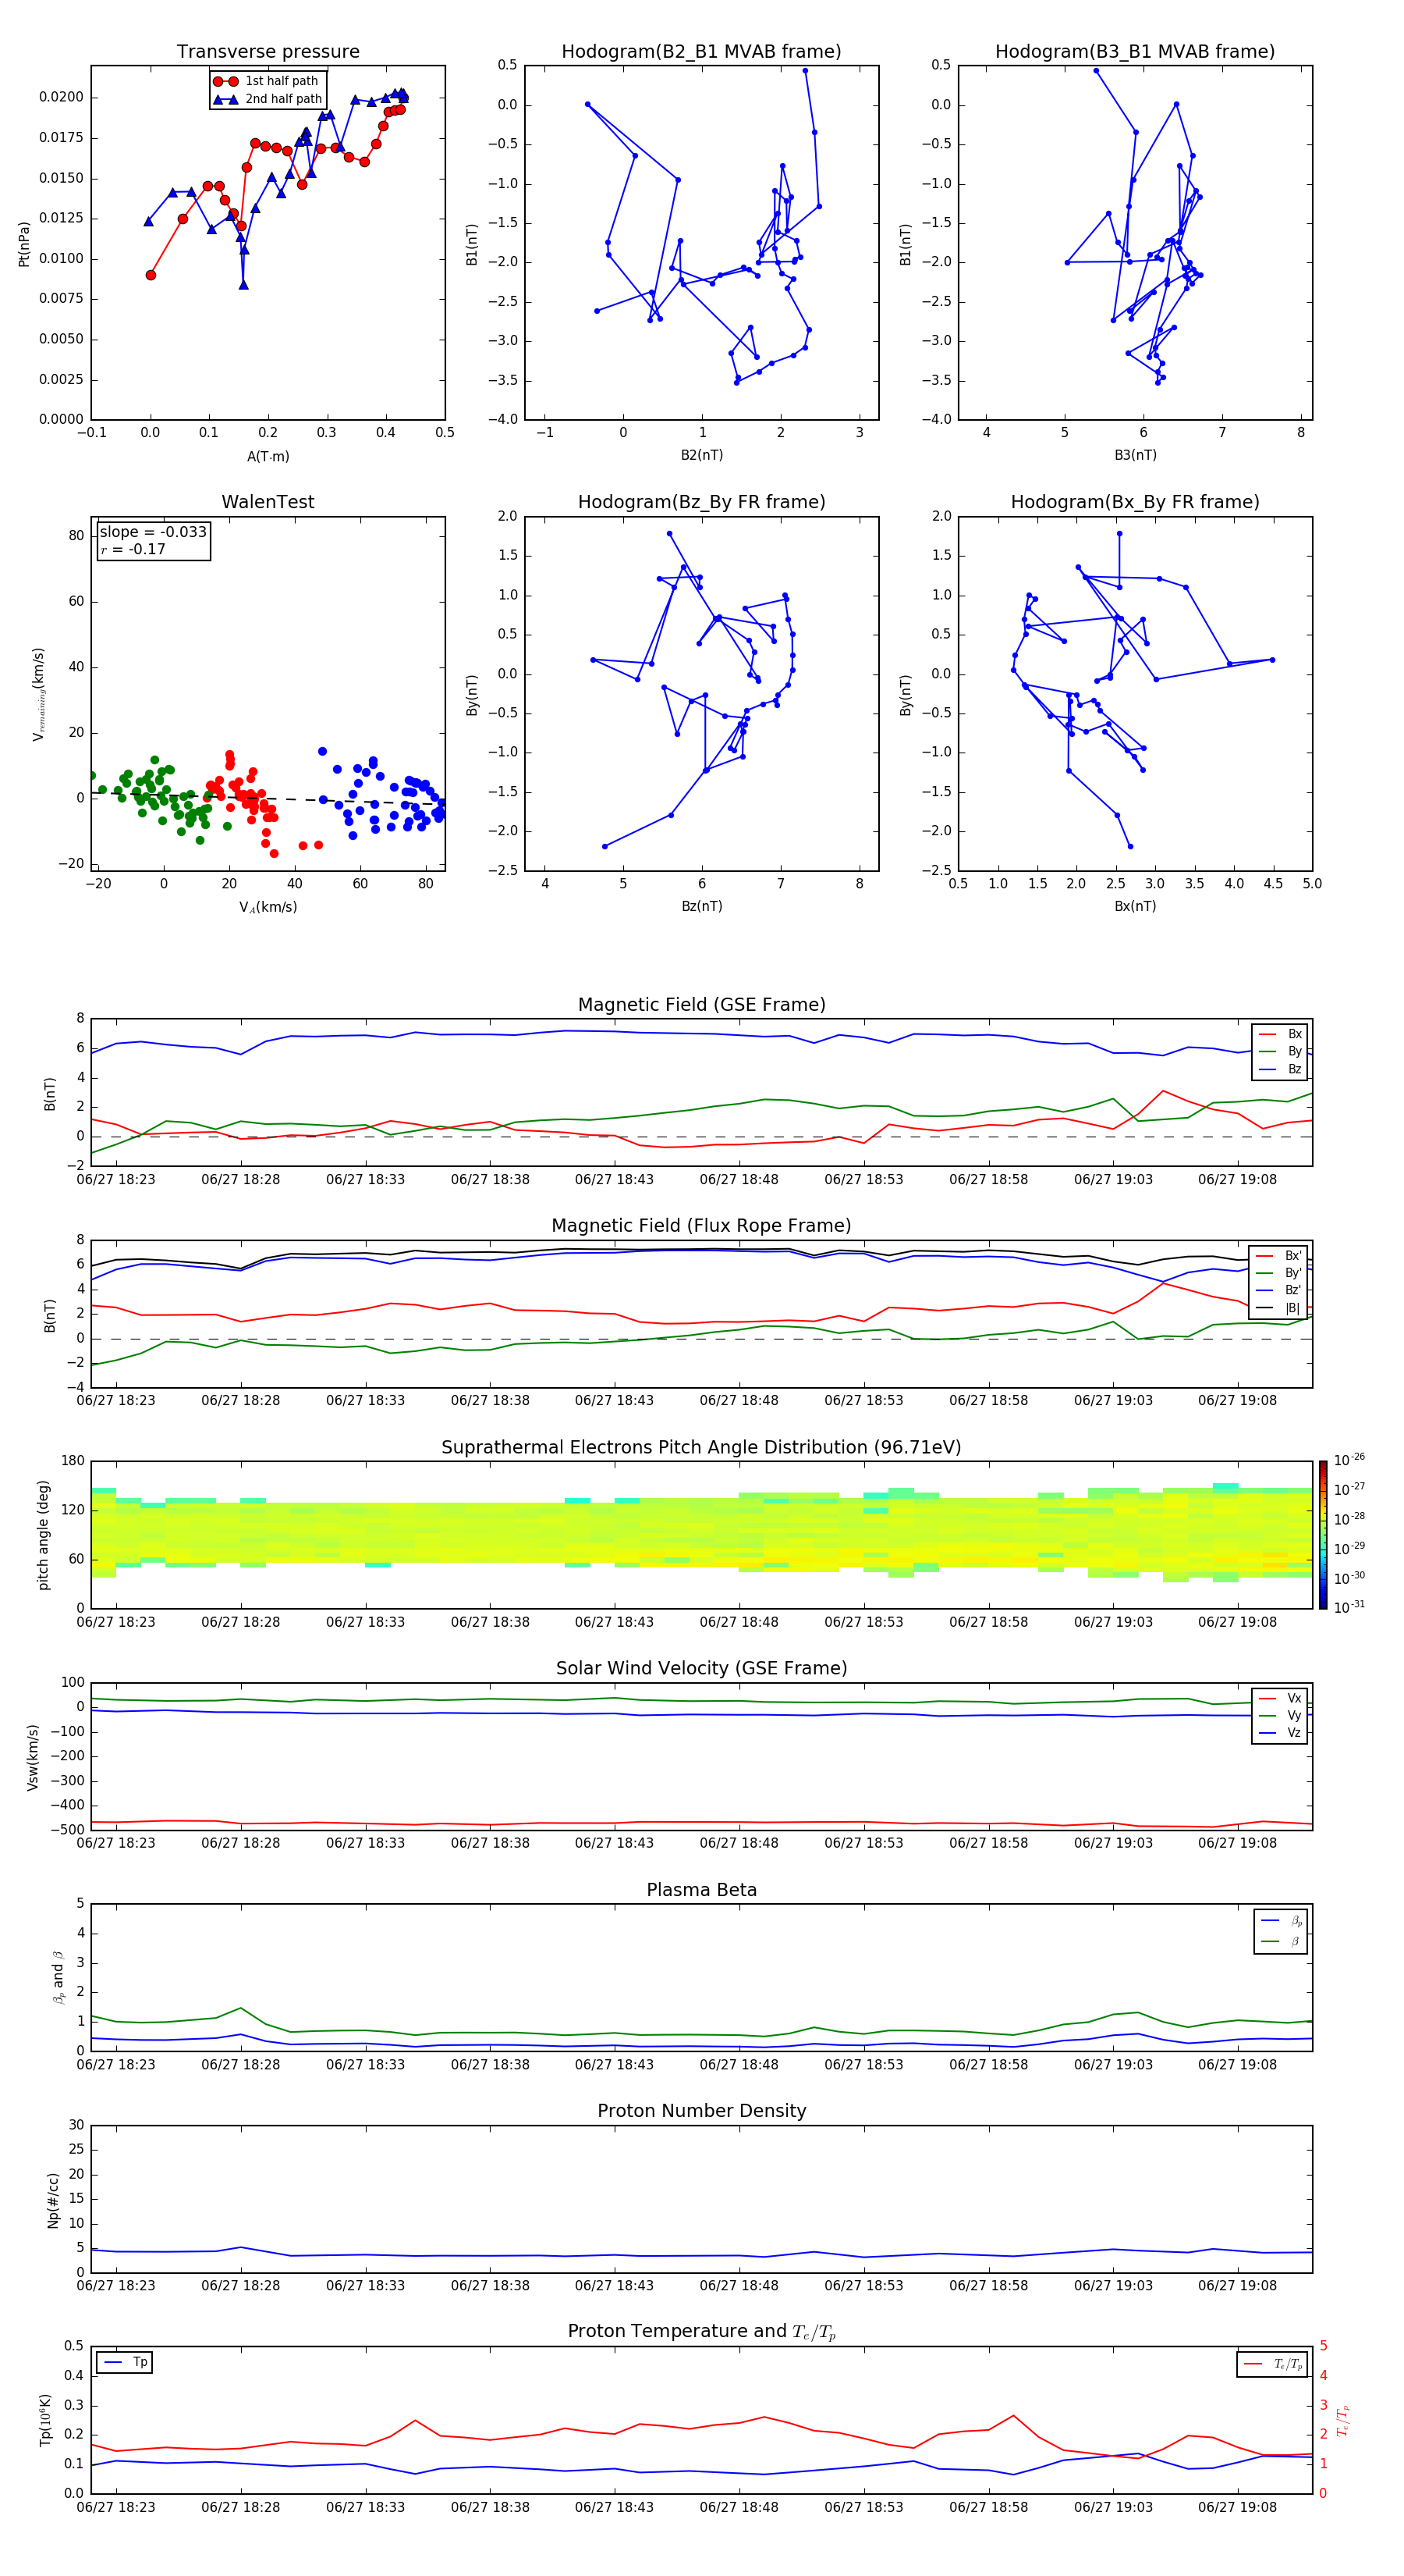Click the lowest blue triangle in Transverse pressure
The width and height of the screenshot is (1404, 2576).
pyautogui.click(x=244, y=285)
